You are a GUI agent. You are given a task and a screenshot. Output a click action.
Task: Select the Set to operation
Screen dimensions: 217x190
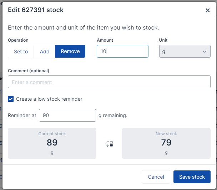[x=21, y=52]
